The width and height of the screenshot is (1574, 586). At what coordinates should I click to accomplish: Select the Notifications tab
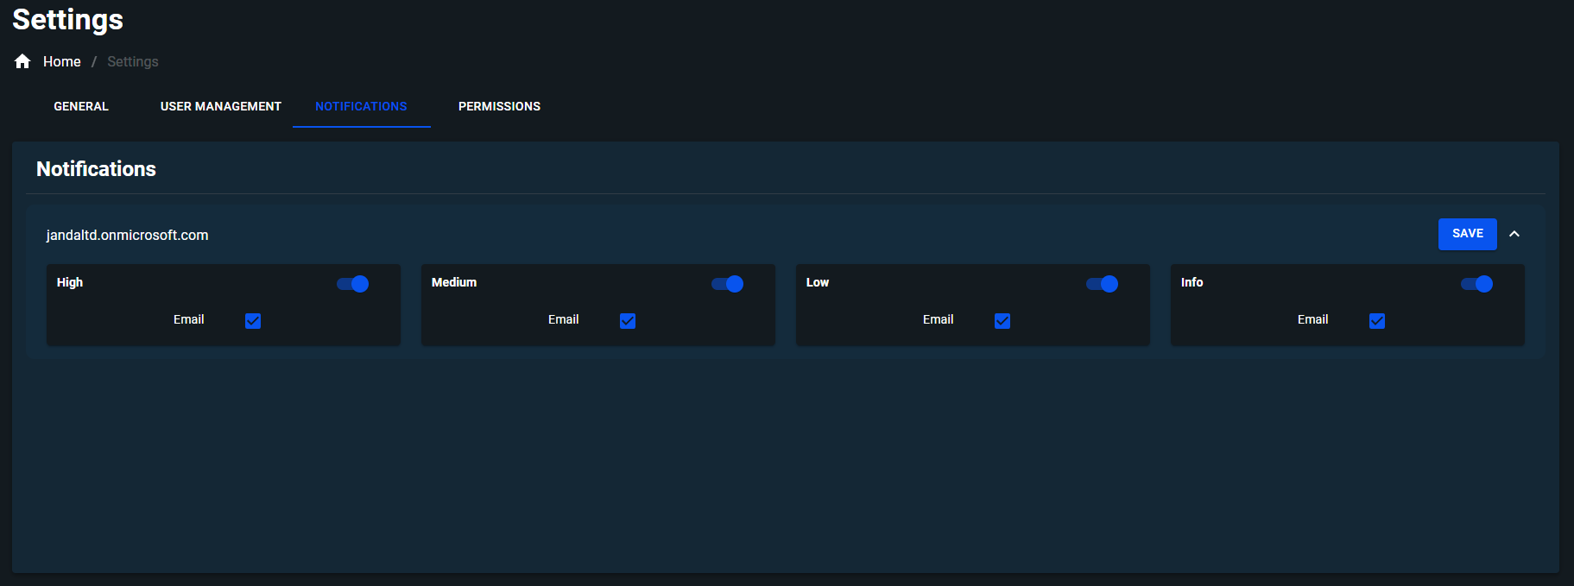(361, 106)
